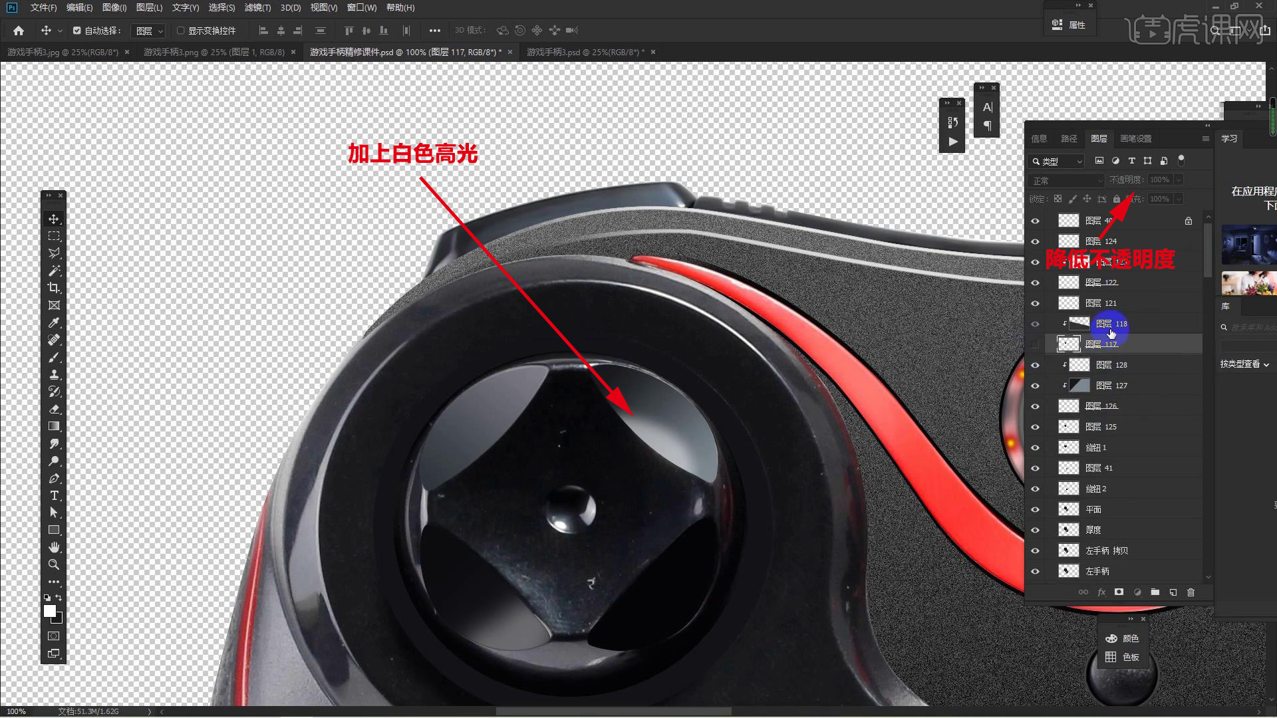Expand the 不透明度 opacity dropdown arrow
This screenshot has height=718, width=1277.
point(1179,180)
